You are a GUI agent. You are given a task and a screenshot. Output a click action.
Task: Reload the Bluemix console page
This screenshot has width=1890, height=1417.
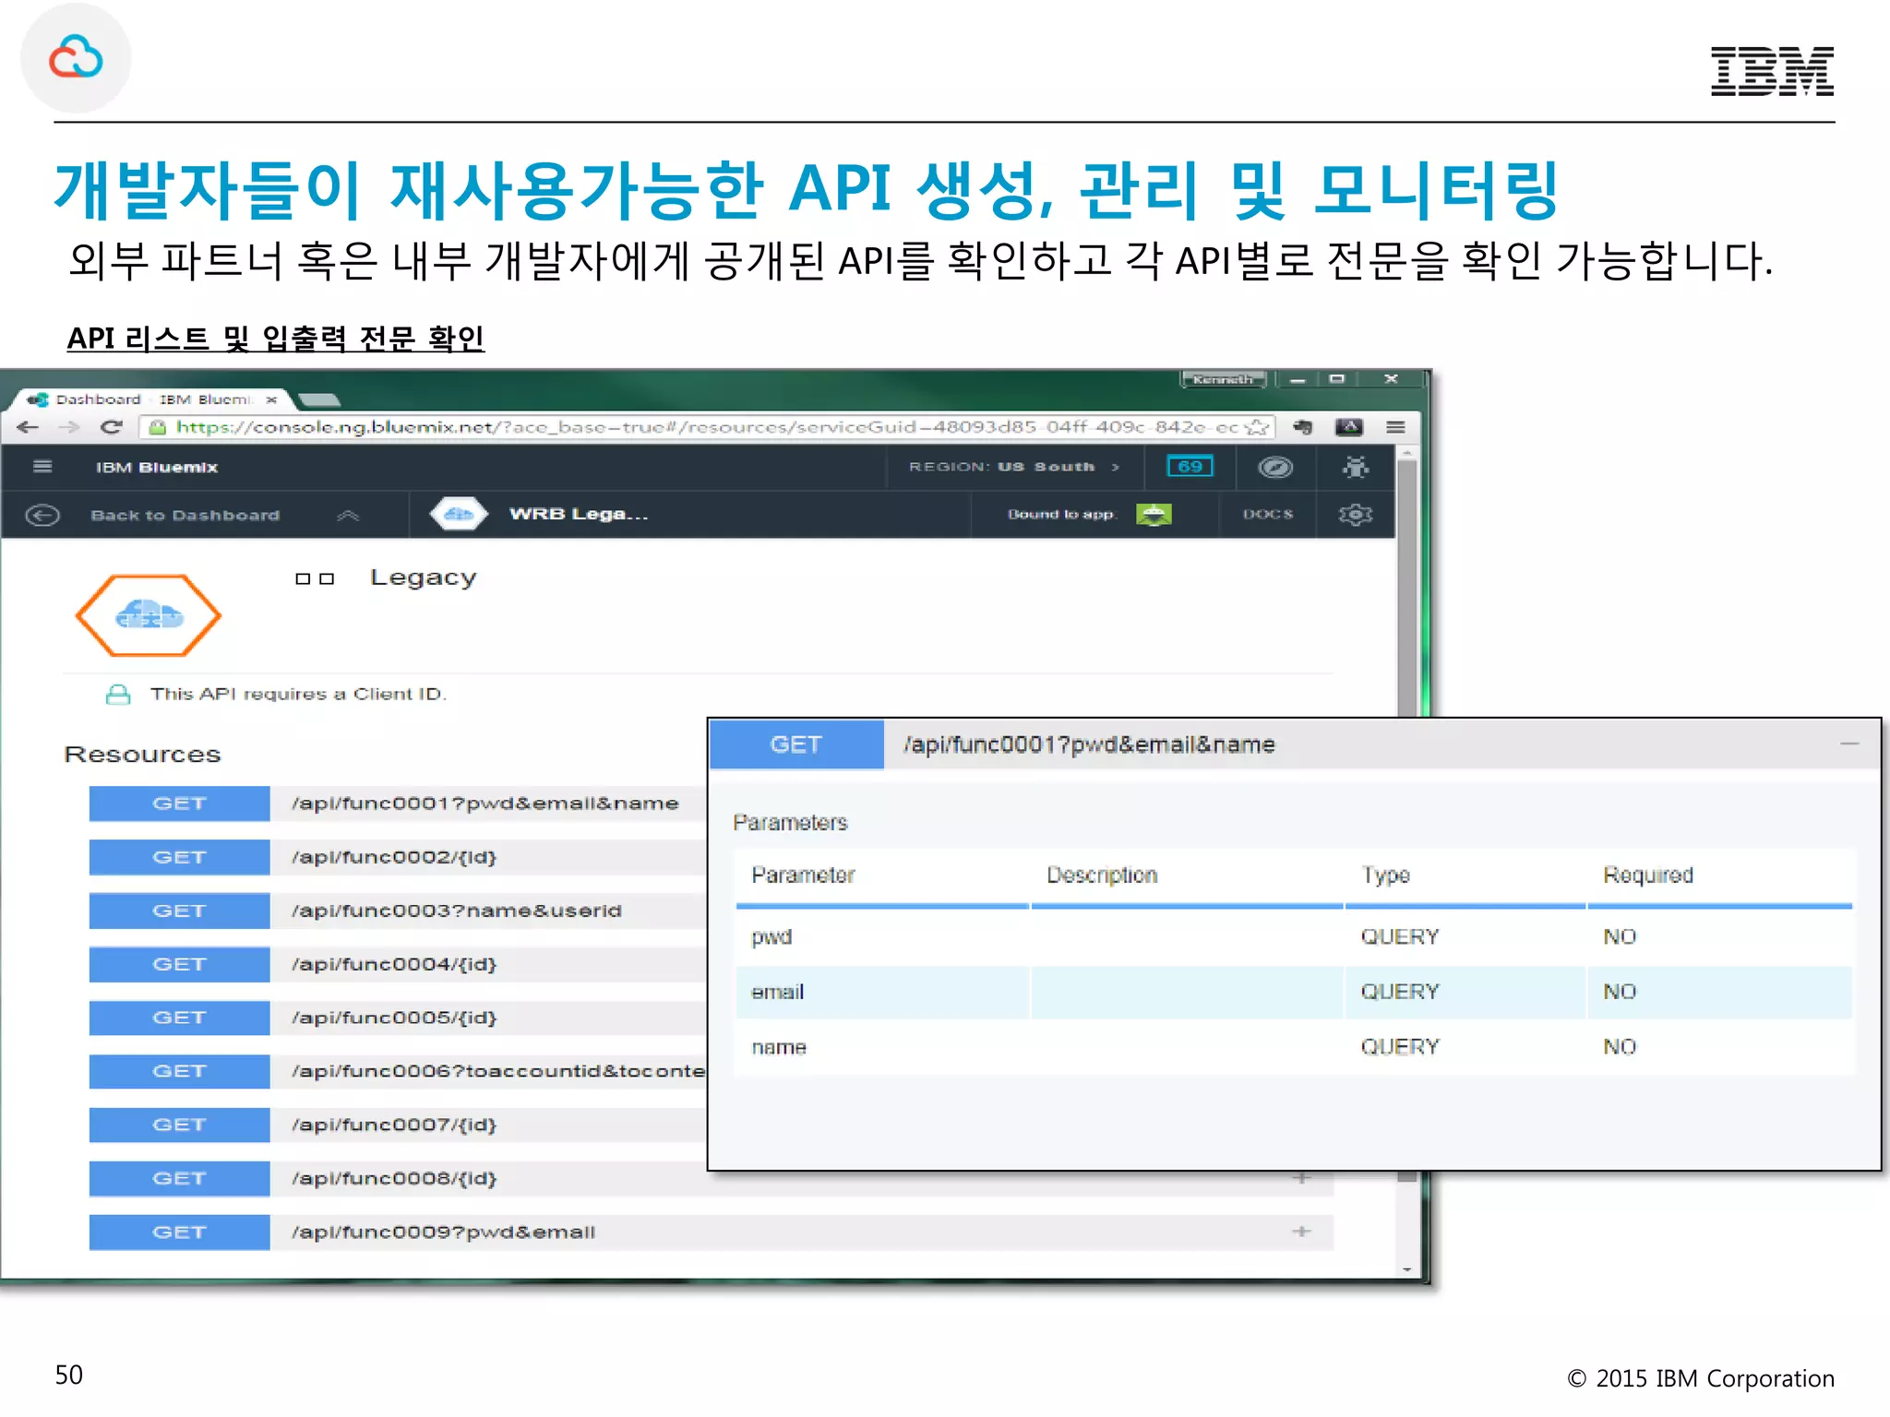(x=112, y=427)
